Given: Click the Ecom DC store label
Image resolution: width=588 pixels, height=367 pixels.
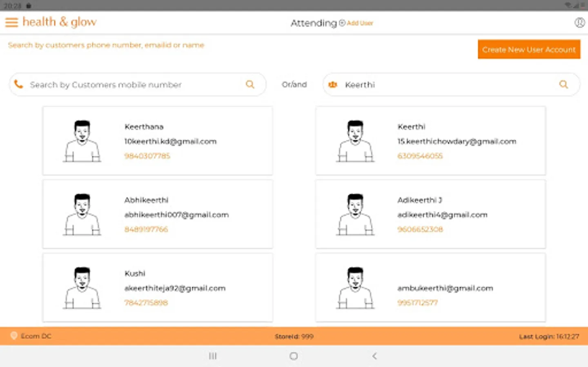Looking at the screenshot, I should (x=36, y=336).
